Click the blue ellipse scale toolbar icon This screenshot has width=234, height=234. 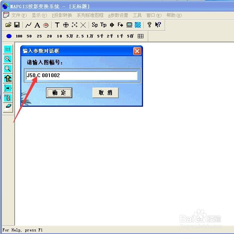[9, 36]
